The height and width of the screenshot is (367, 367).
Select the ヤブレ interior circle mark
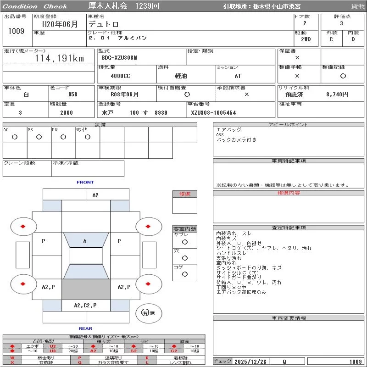coord(185,242)
